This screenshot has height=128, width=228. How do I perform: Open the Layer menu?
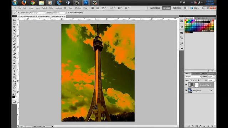38,8
